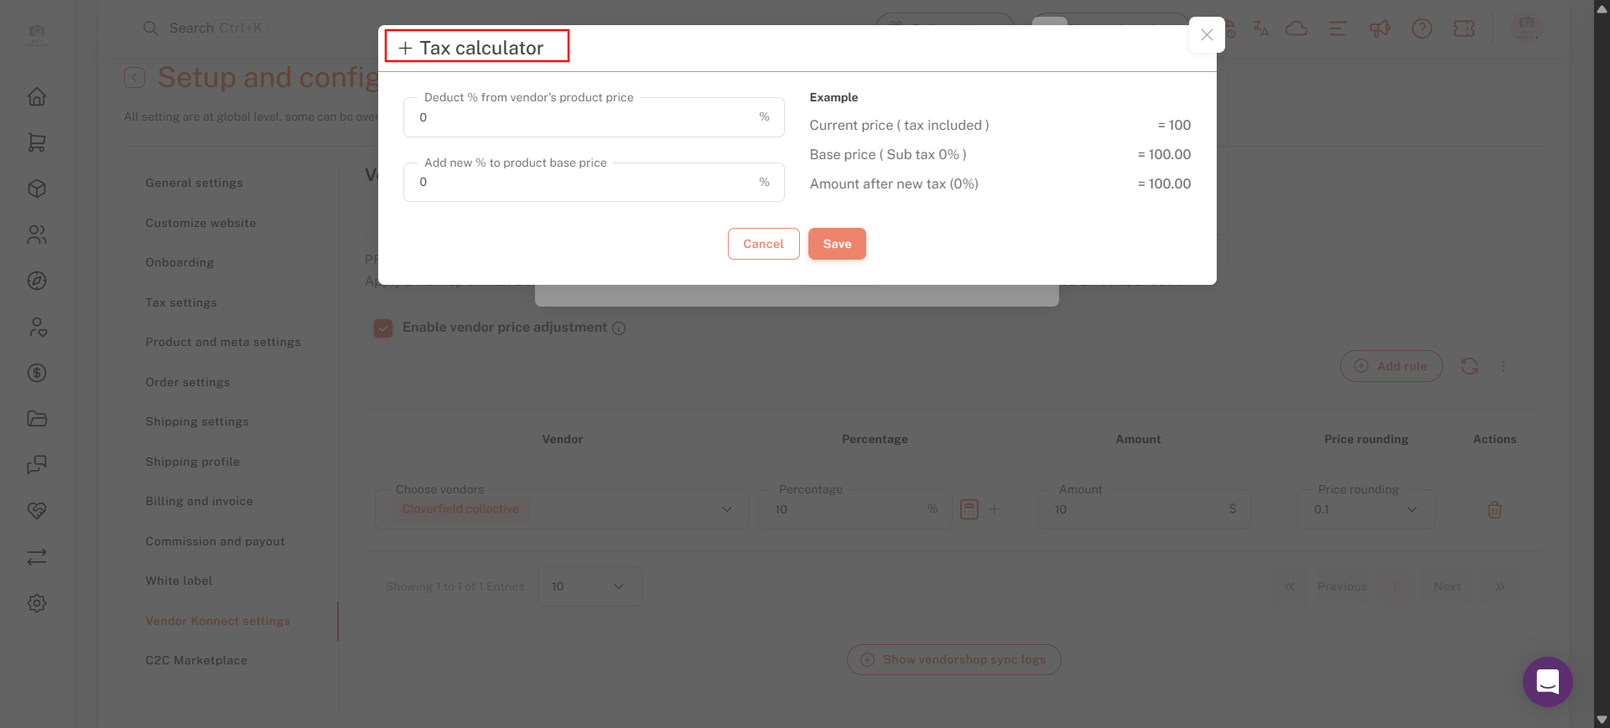The height and width of the screenshot is (728, 1610).
Task: Open the product box sidebar icon
Action: 37,188
